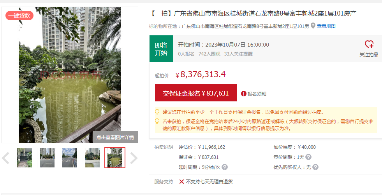Open 点击查看图片详情 image details overlay

click(115, 138)
